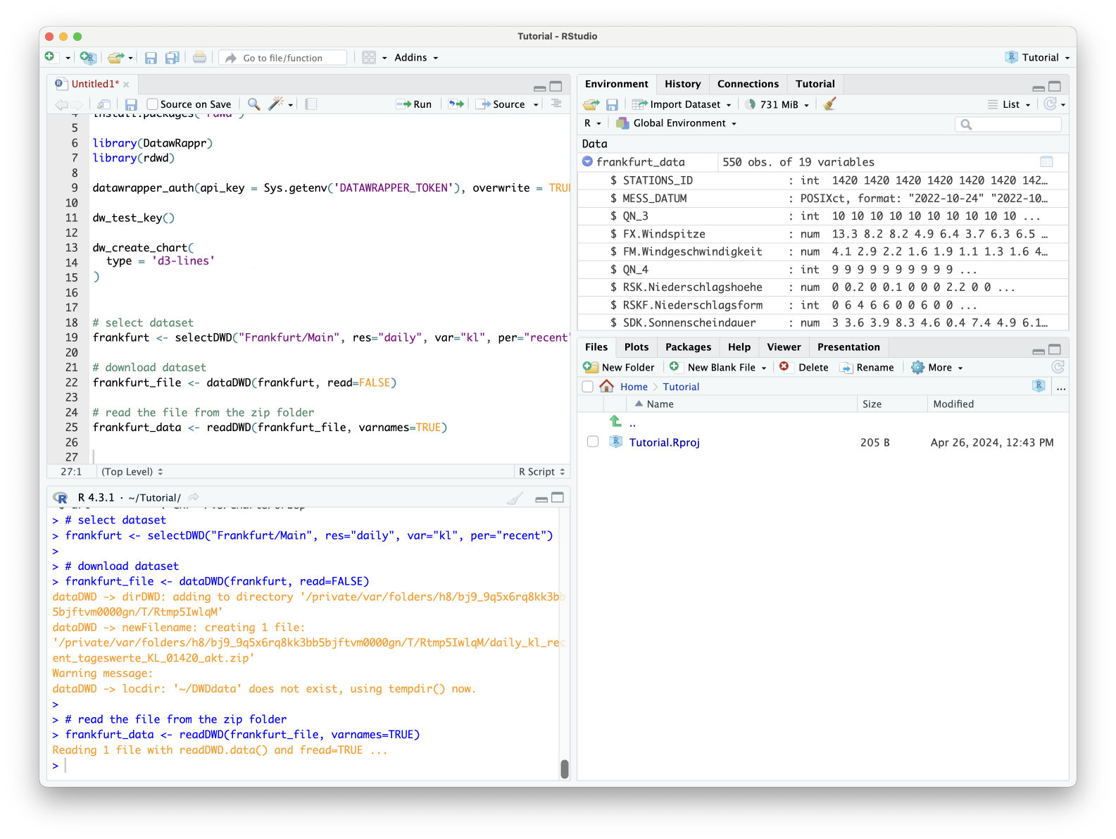The image size is (1116, 839).
Task: Click the Re-run previous code region icon
Action: [457, 104]
